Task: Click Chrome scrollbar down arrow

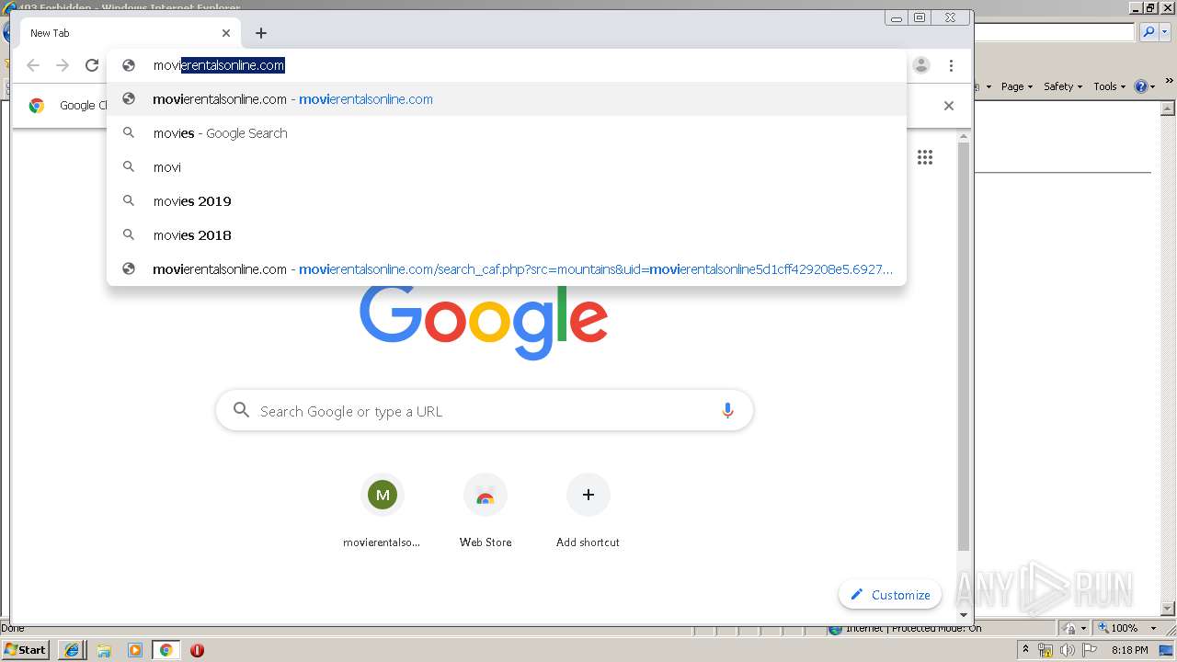Action: coord(964,615)
